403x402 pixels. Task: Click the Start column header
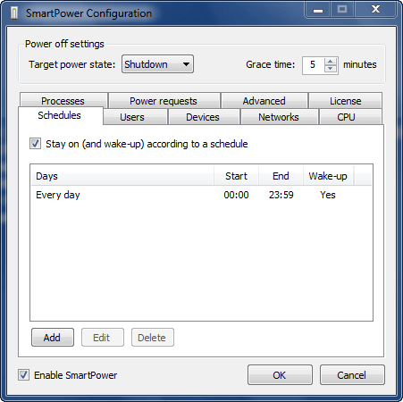click(236, 176)
